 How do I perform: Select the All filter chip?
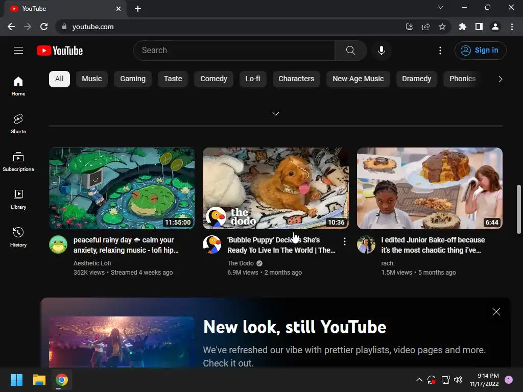(x=59, y=79)
